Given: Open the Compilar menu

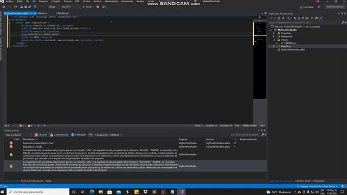Looking at the screenshot, I should pyautogui.click(x=55, y=1).
